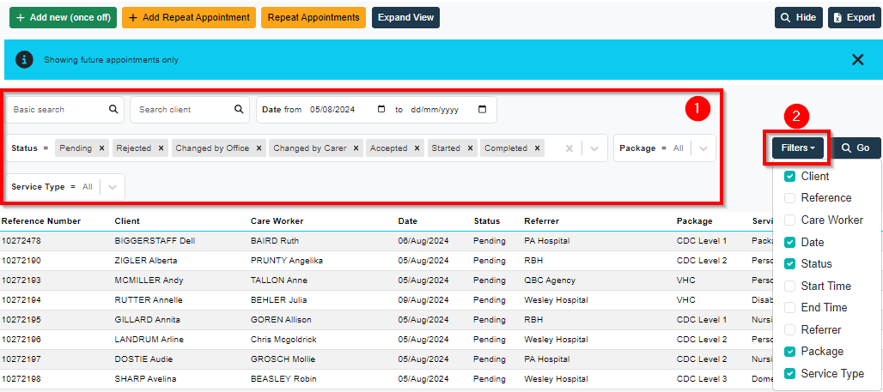The height and width of the screenshot is (392, 883).
Task: Uncheck the Date filter checkbox
Action: click(789, 243)
